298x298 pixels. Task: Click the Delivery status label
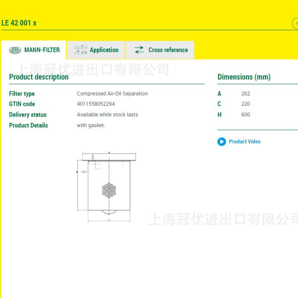pos(28,114)
